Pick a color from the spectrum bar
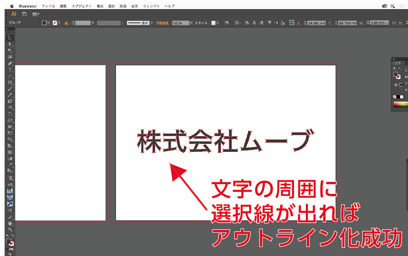 (x=400, y=104)
